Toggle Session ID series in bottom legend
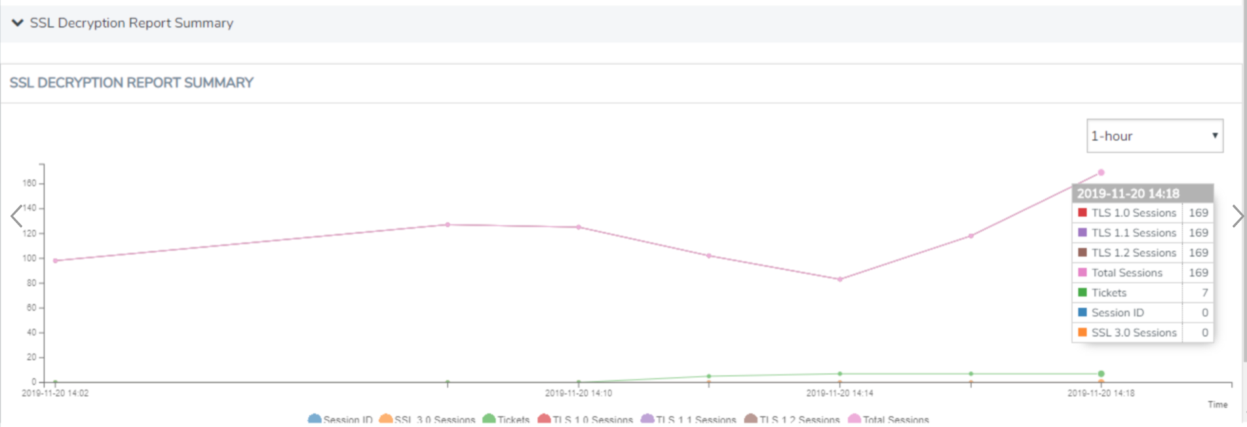The image size is (1247, 427). [315, 419]
